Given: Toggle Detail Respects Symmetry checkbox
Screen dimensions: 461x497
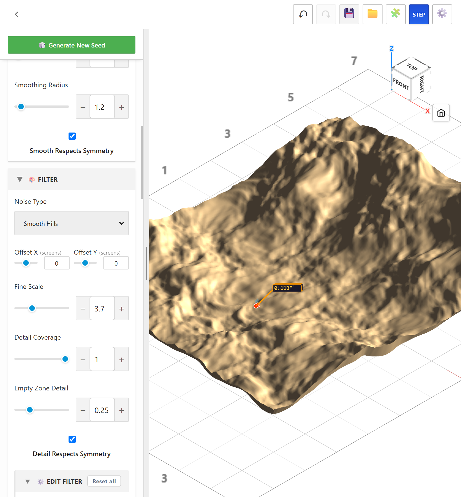Looking at the screenshot, I should pos(72,439).
